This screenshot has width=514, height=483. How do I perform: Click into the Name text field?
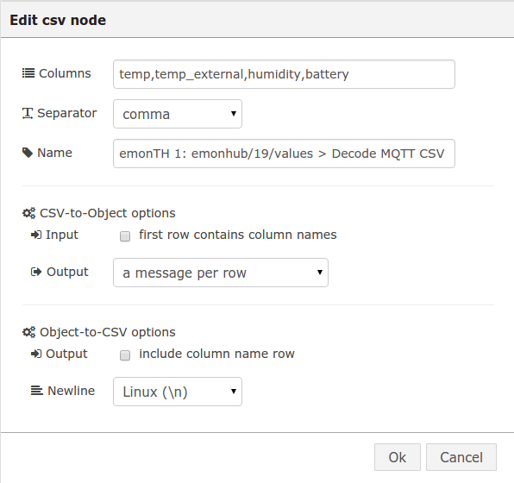(284, 154)
